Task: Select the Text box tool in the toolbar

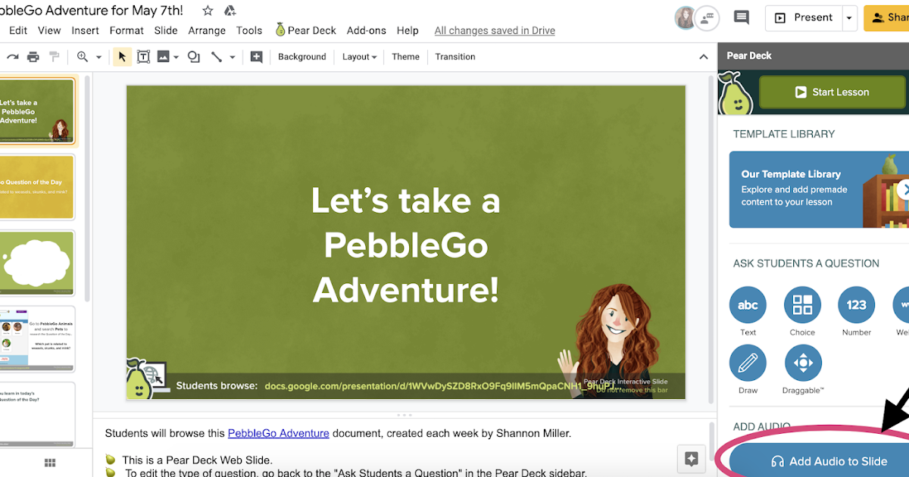Action: pyautogui.click(x=143, y=56)
